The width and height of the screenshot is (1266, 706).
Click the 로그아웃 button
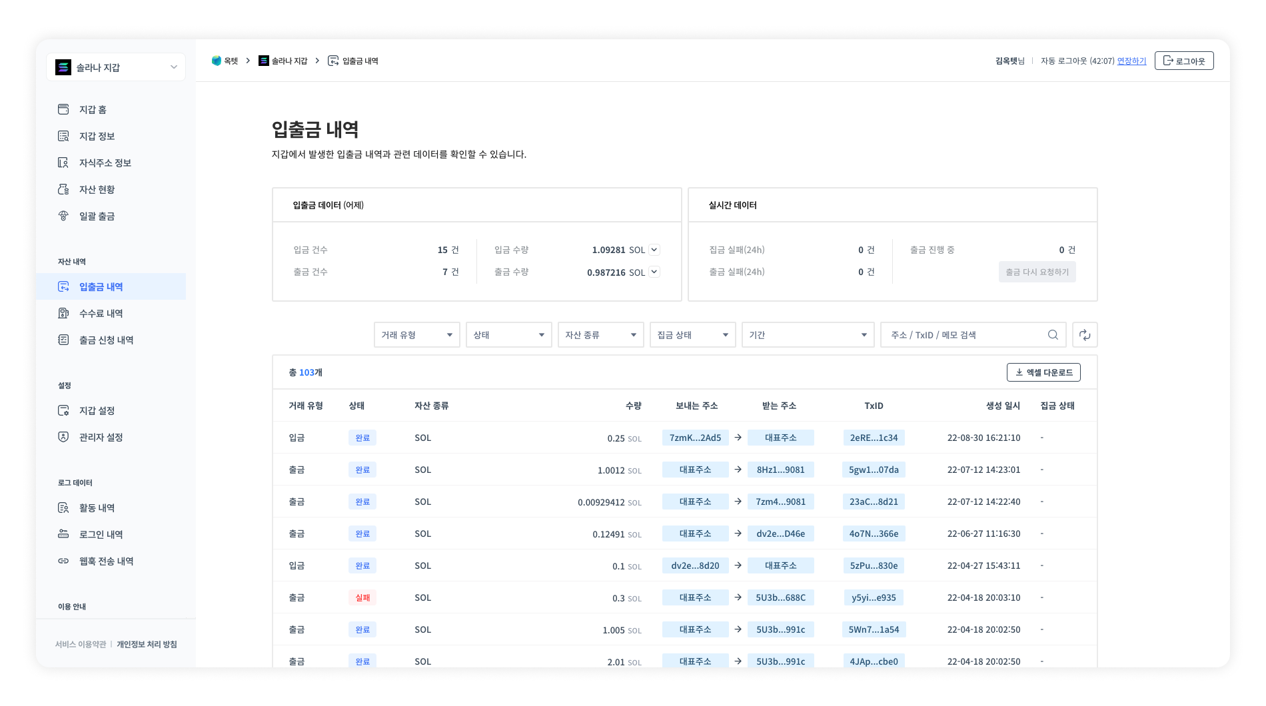tap(1184, 61)
